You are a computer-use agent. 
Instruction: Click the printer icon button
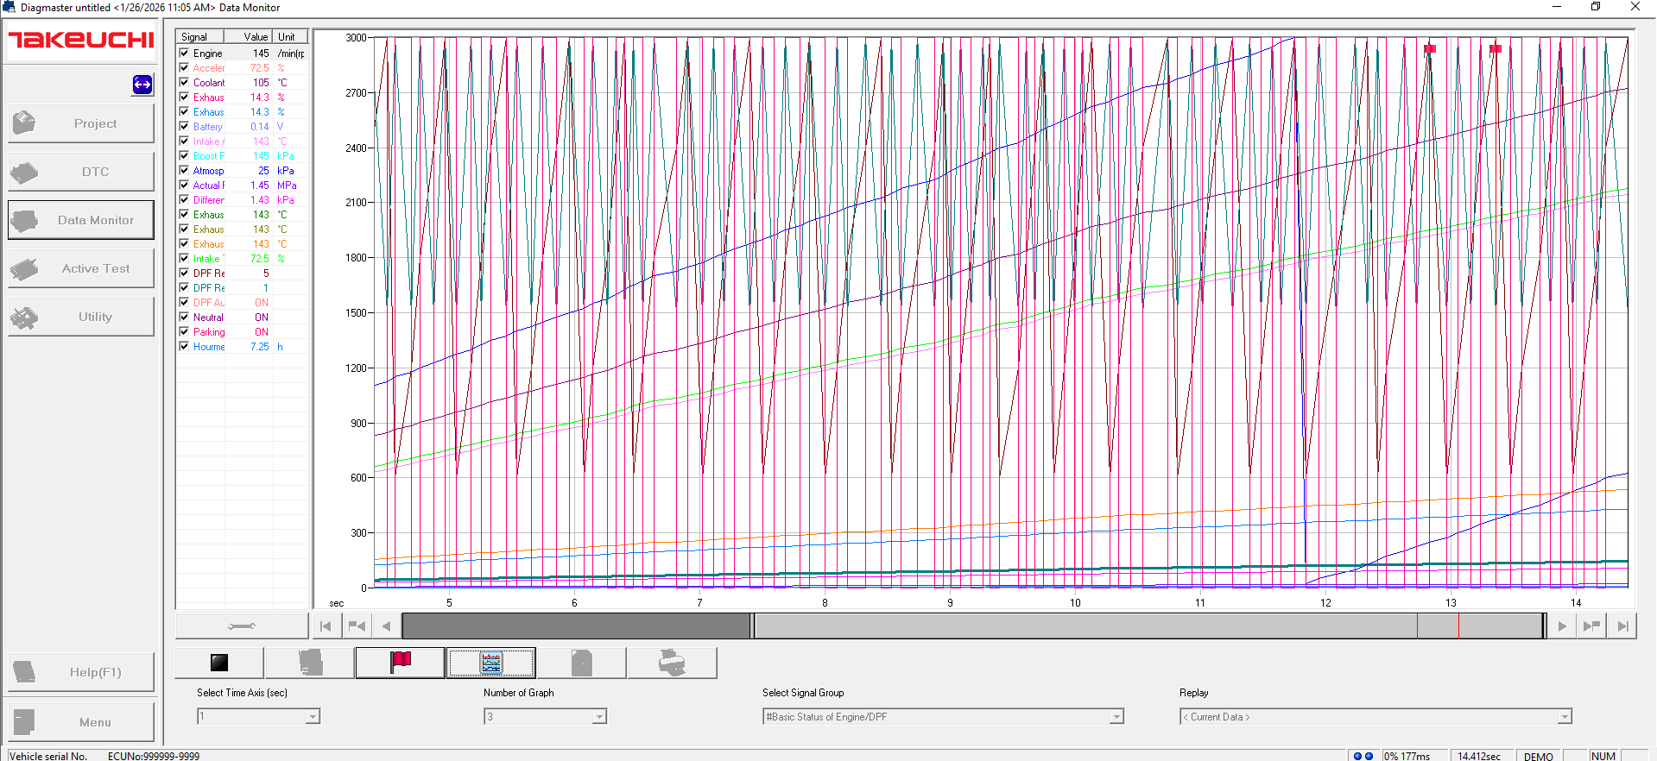(672, 663)
